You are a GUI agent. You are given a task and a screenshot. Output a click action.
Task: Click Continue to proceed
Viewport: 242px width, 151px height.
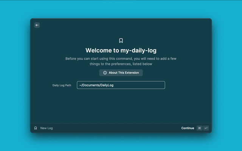point(188,128)
